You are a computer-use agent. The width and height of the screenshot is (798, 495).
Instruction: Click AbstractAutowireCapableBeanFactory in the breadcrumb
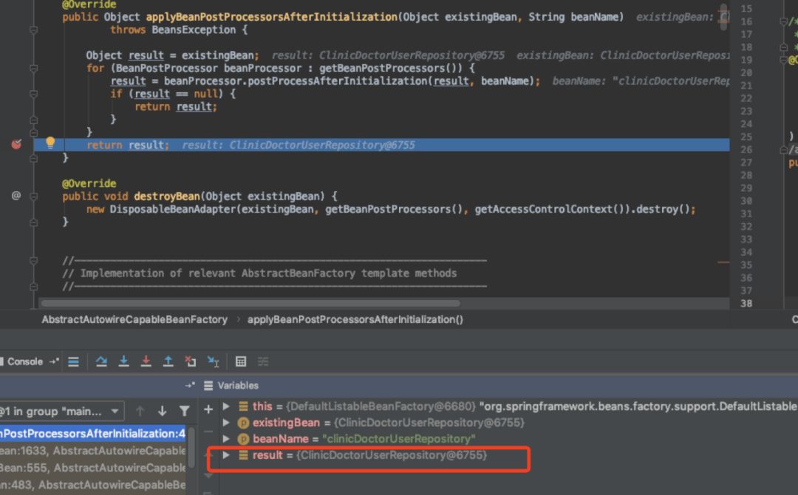pos(134,319)
